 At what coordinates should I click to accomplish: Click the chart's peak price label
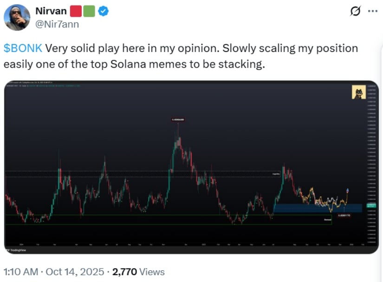tap(178, 120)
